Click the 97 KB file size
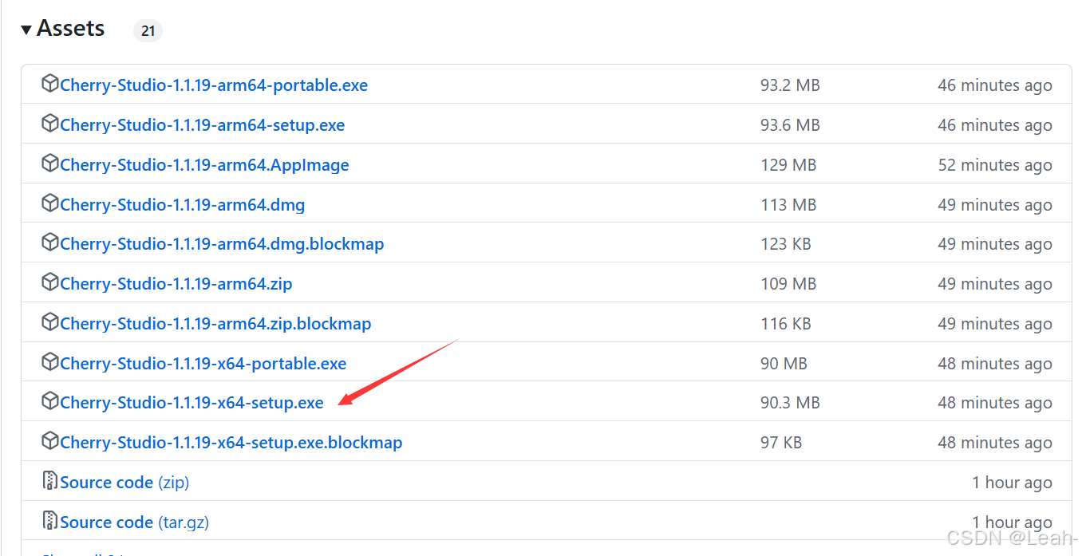1082x556 pixels. [x=781, y=443]
